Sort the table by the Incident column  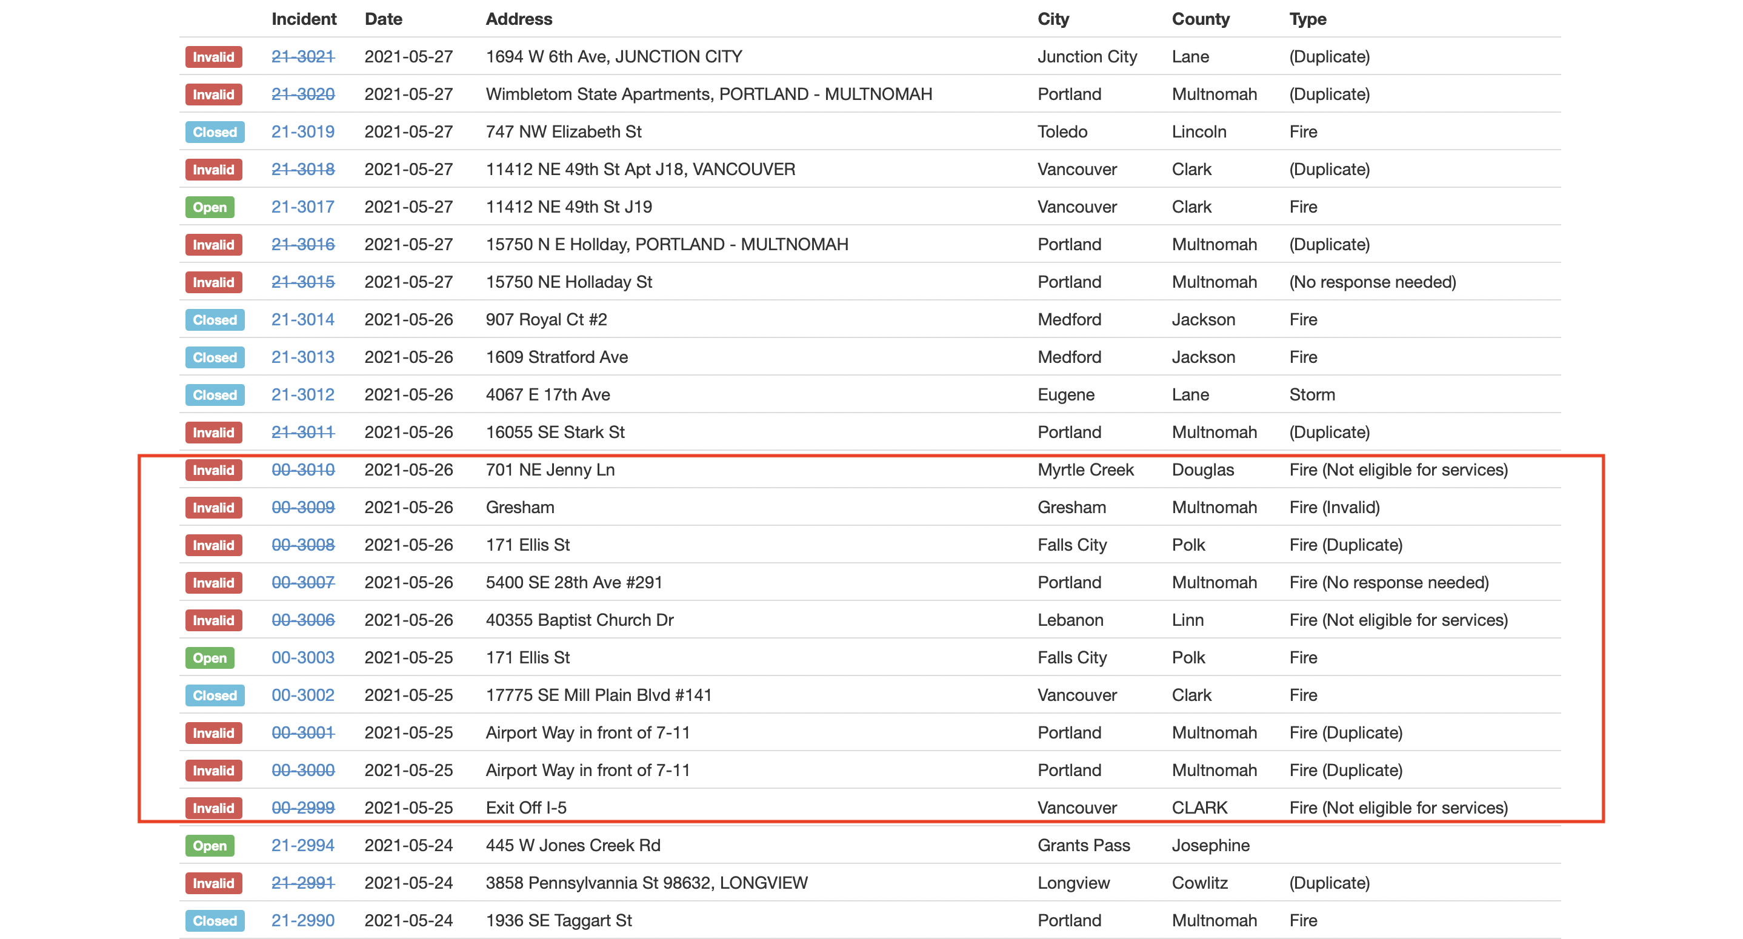click(x=303, y=19)
